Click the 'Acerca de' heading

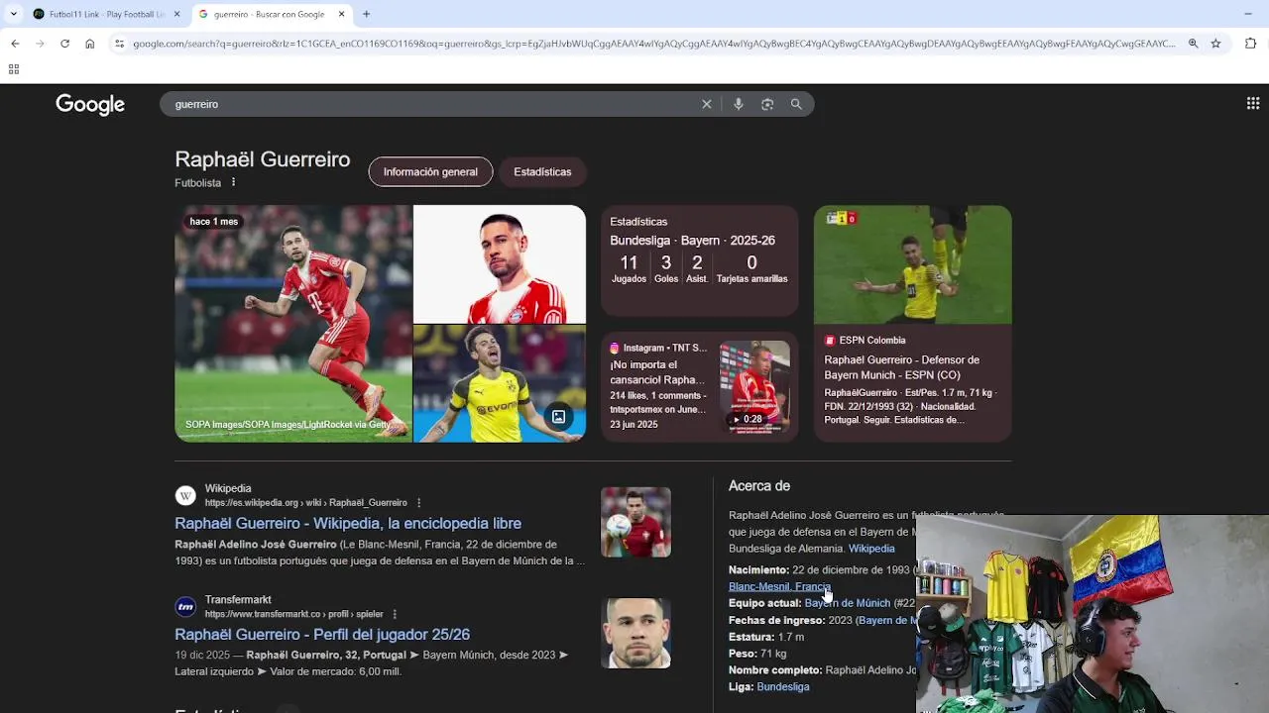[x=759, y=486]
